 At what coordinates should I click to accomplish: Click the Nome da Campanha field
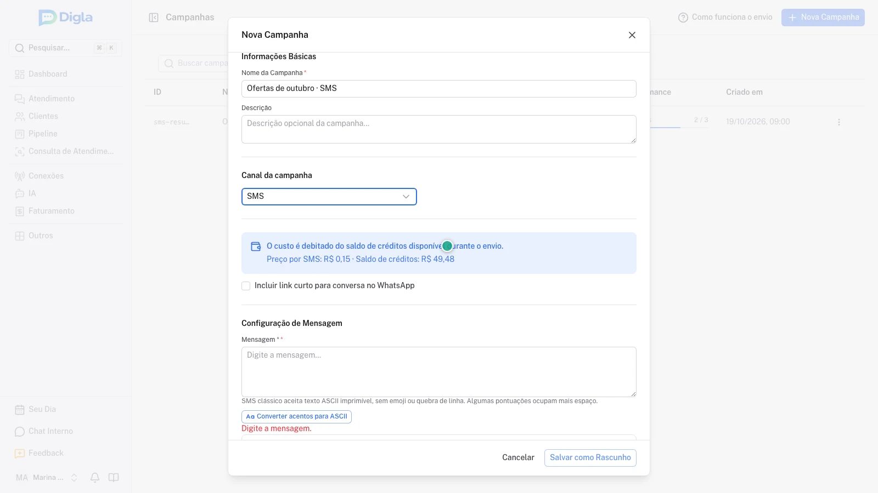[x=439, y=89]
